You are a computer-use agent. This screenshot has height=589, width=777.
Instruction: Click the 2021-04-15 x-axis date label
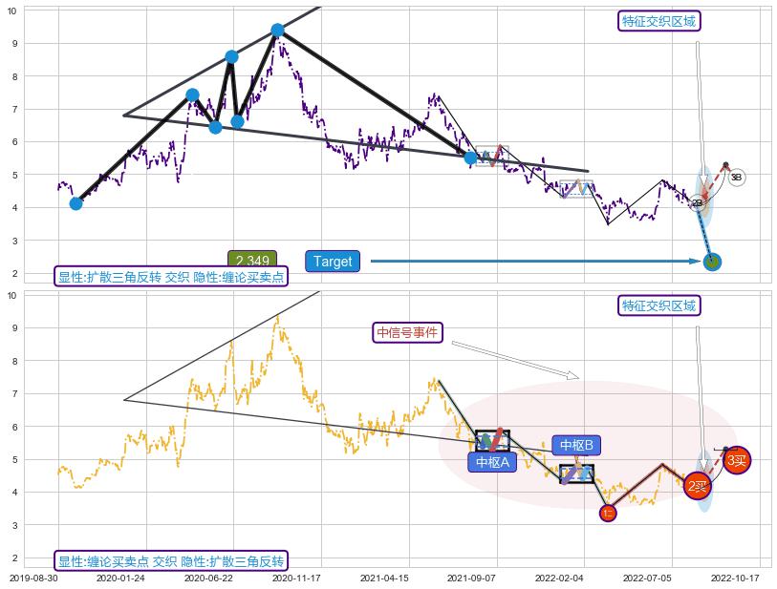point(384,578)
